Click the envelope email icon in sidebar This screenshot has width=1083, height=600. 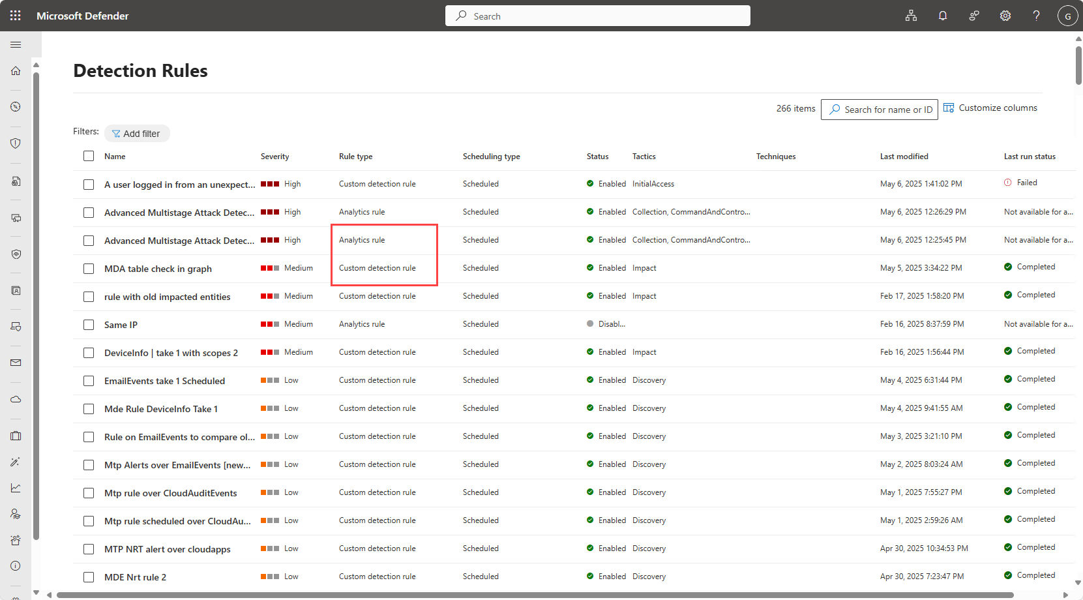16,363
